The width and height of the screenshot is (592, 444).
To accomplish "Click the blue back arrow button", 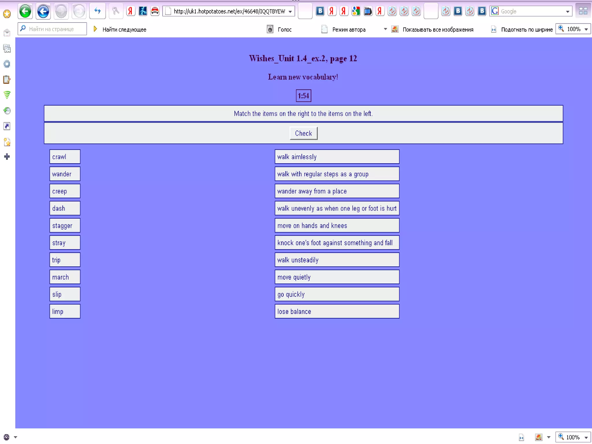I will 43,12.
